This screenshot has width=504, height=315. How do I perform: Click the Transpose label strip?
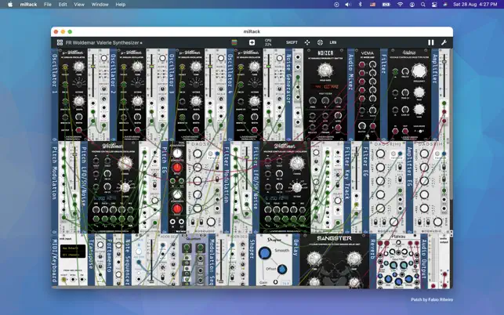(x=91, y=259)
